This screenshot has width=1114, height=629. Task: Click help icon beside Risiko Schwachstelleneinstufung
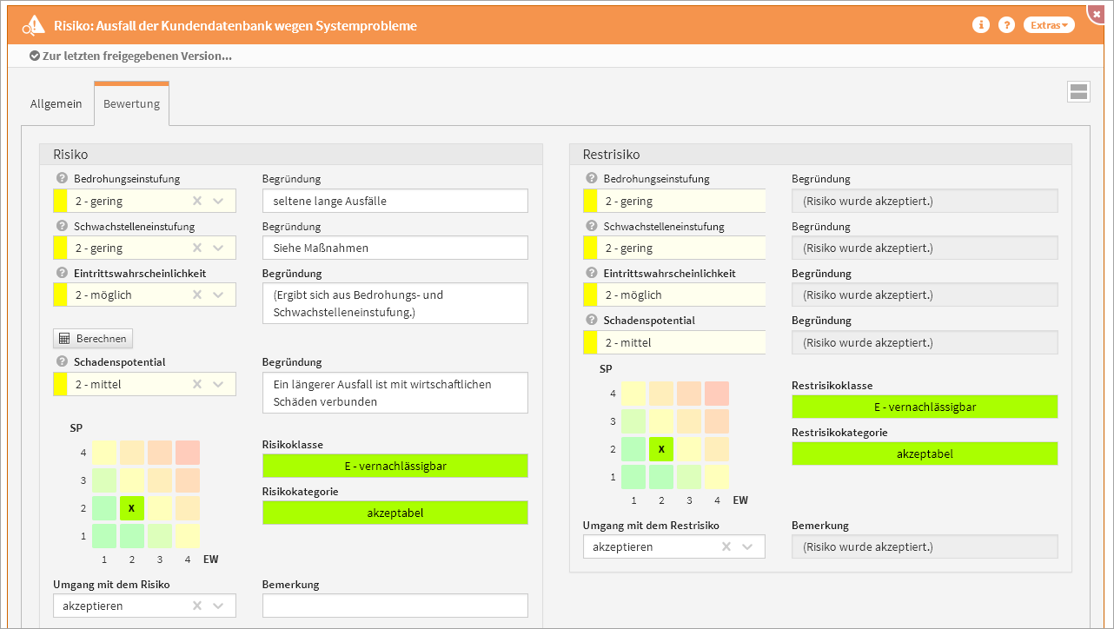pos(62,226)
